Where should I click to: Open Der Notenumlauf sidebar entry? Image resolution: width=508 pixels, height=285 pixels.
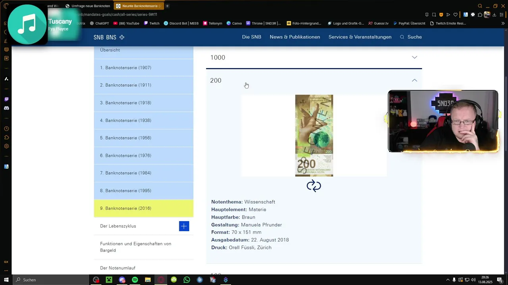[144, 268]
